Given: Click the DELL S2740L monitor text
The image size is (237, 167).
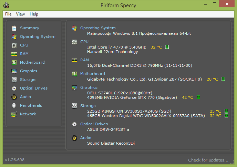Looking at the screenshot, I should point(120,93).
